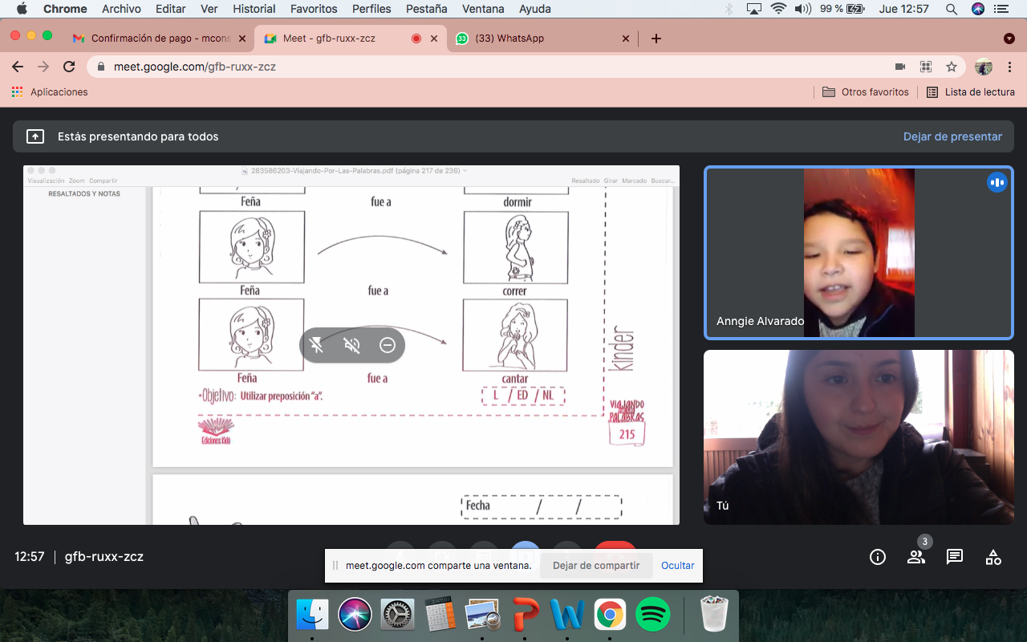Unpin the presentation tile
Viewport: 1027px width, 642px height.
pos(317,345)
